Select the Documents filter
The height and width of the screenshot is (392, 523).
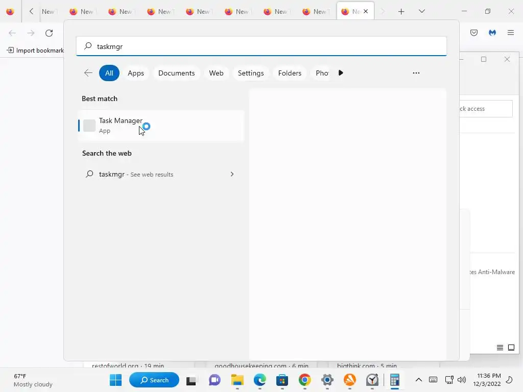click(x=176, y=73)
